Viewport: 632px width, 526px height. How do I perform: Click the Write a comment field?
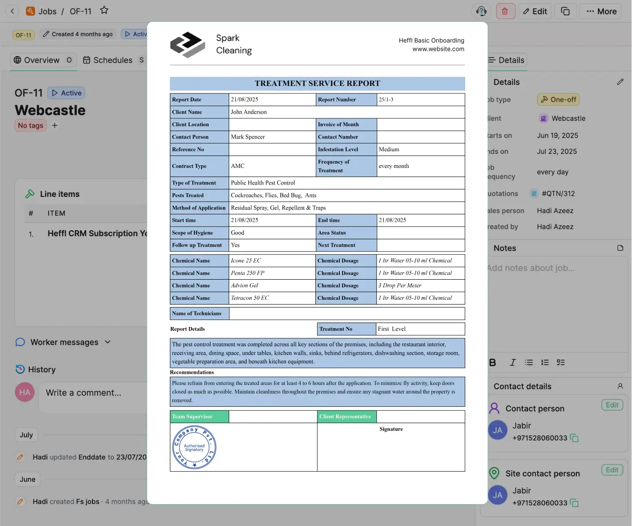click(92, 393)
